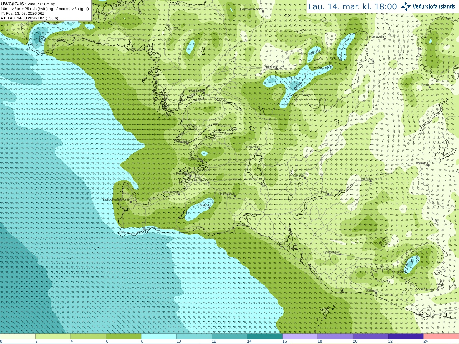459x344 pixels.
Task: Click the 12–14 m/s teal legend swatch
Action: pos(229,336)
